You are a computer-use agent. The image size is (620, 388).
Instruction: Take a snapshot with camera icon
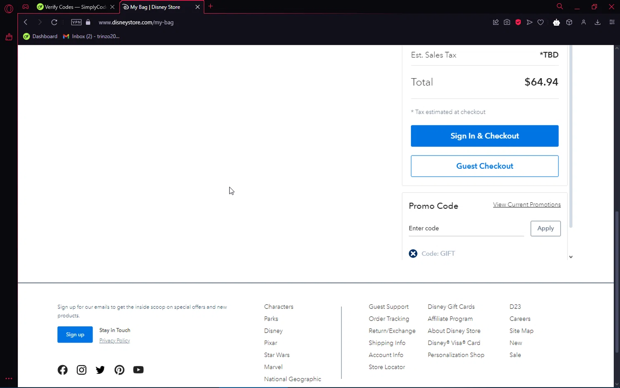507,22
